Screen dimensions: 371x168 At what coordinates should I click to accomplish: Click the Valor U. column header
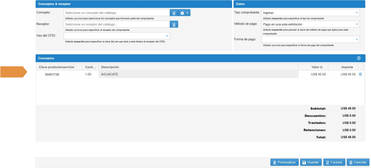click(317, 67)
